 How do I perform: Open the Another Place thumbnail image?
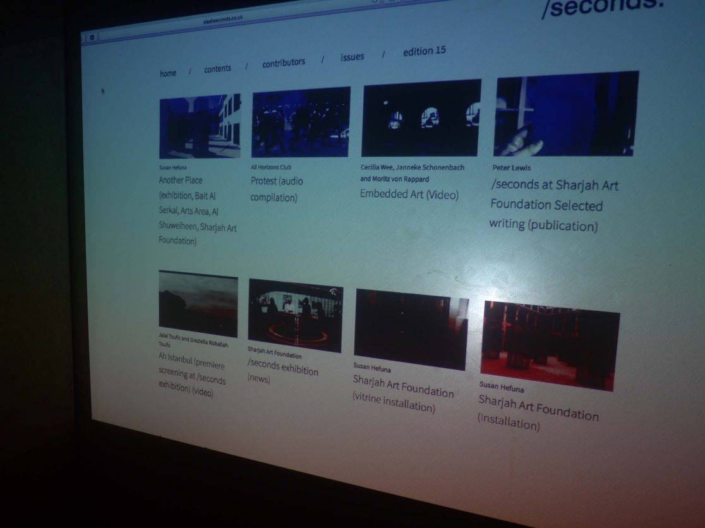point(200,126)
